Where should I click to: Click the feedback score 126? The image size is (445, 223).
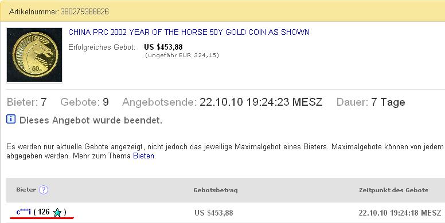click(44, 212)
